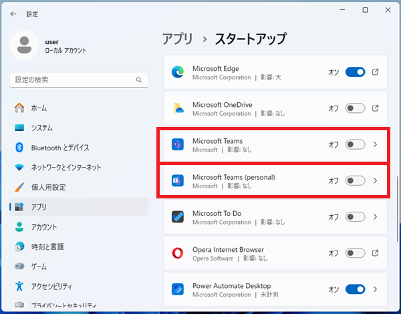401x314 pixels.
Task: Open external link for Microsoft Edge
Action: [x=375, y=72]
